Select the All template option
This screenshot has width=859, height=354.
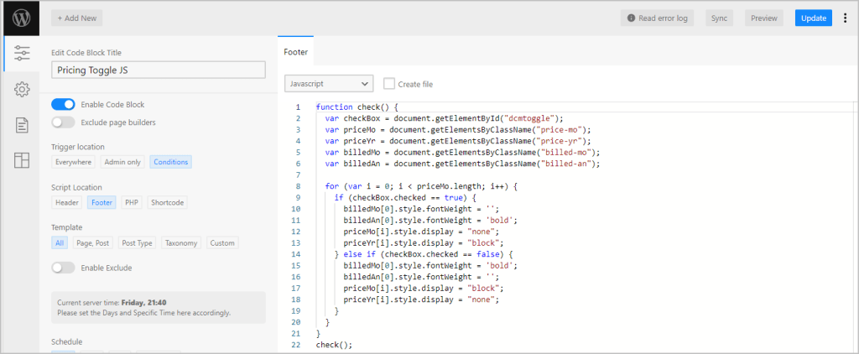(60, 242)
